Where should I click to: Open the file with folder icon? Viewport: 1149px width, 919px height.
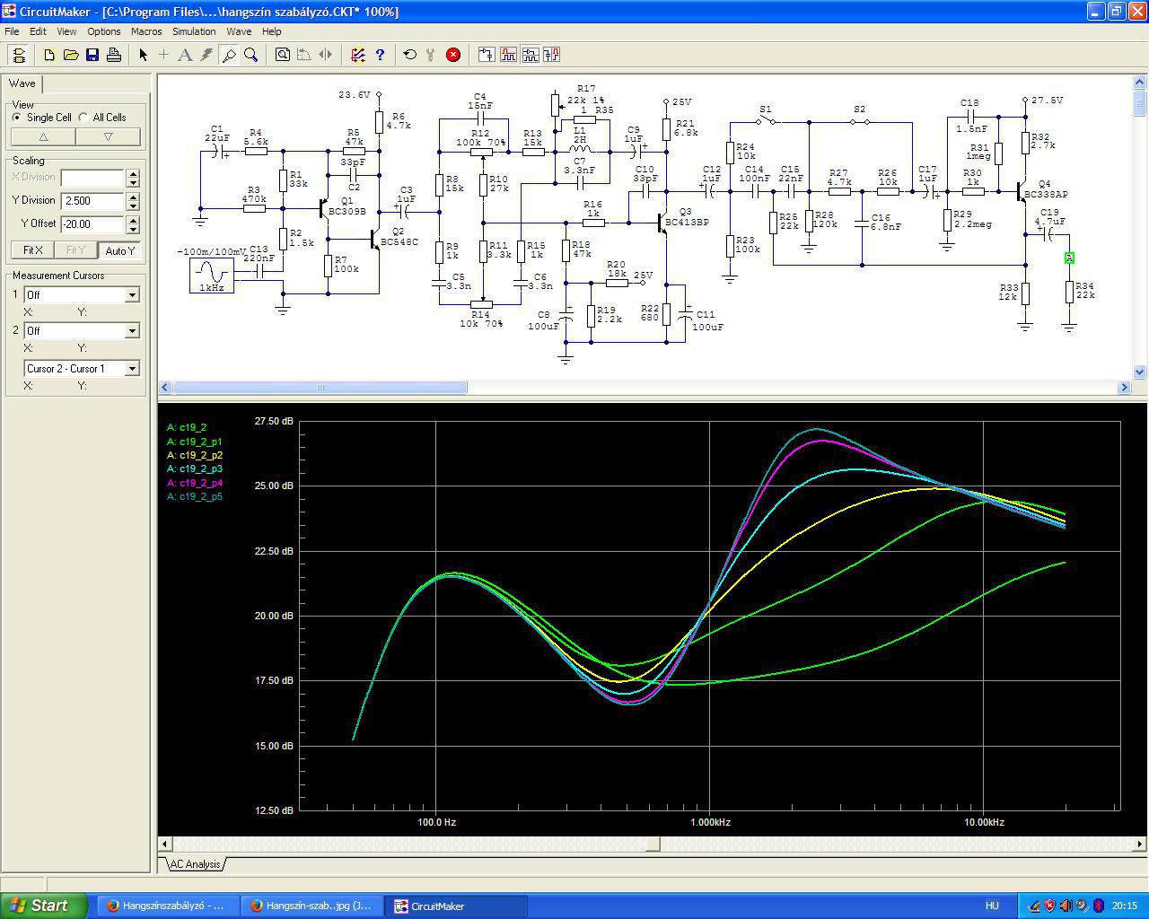70,55
